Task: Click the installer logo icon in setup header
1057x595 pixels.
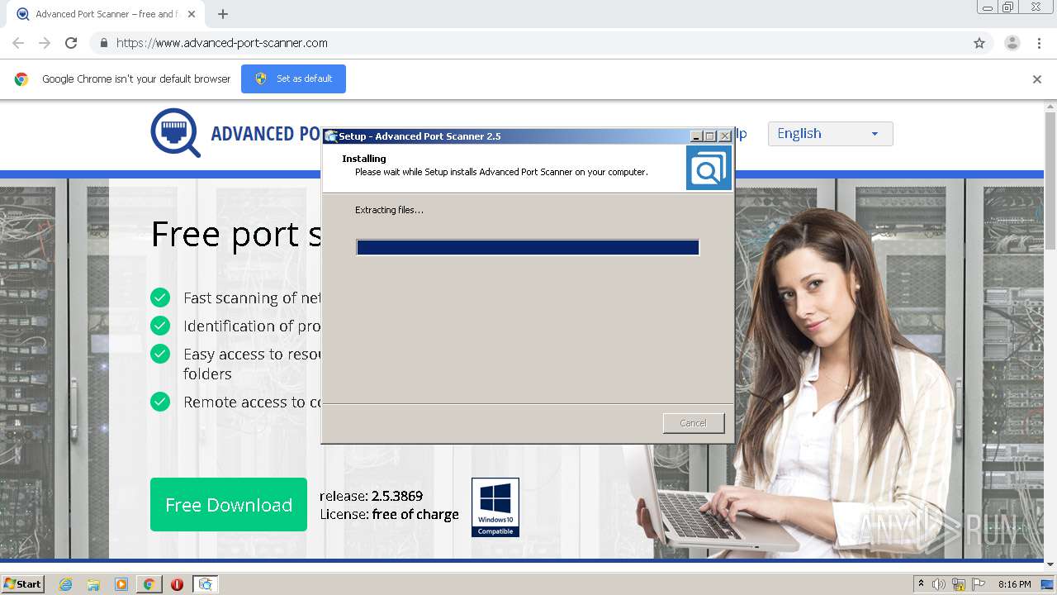Action: tap(709, 168)
